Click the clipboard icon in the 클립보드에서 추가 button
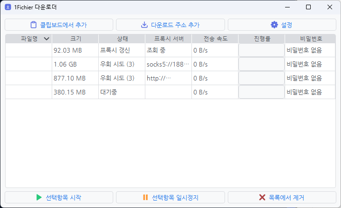This screenshot has height=208, width=341. (34, 25)
